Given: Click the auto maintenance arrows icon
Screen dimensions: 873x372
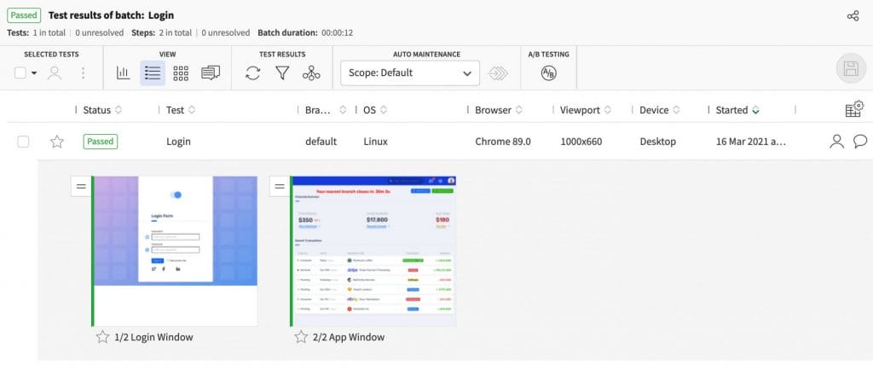Looking at the screenshot, I should click(x=498, y=73).
